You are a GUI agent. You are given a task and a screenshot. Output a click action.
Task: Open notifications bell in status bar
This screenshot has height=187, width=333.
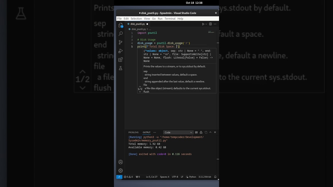pos(215,177)
